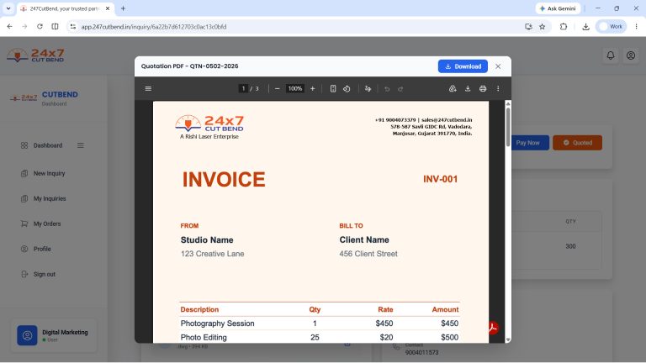The image size is (646, 363).
Task: Click the PDF page number field
Action: 243,88
